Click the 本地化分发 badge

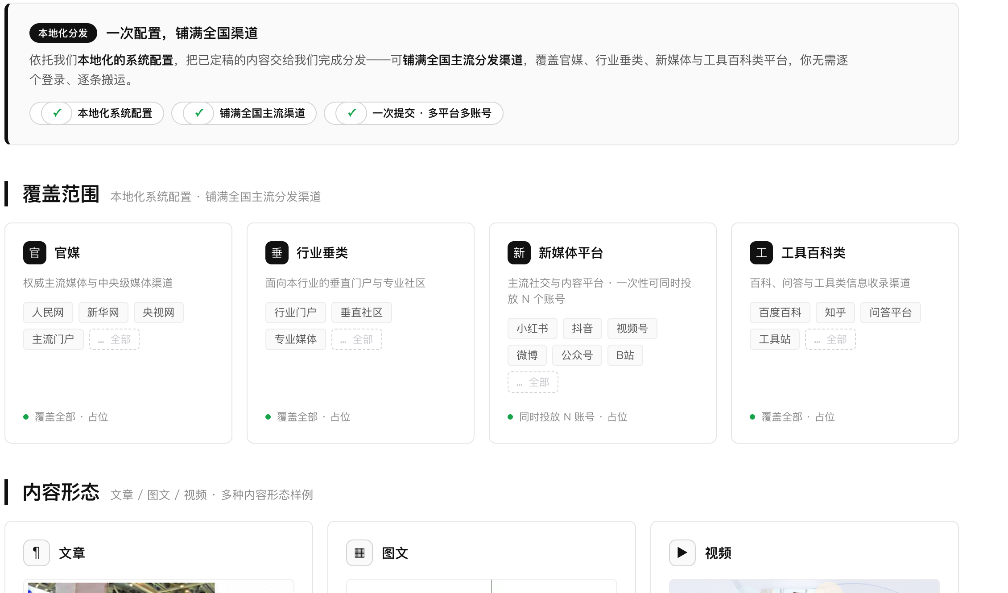(x=63, y=33)
